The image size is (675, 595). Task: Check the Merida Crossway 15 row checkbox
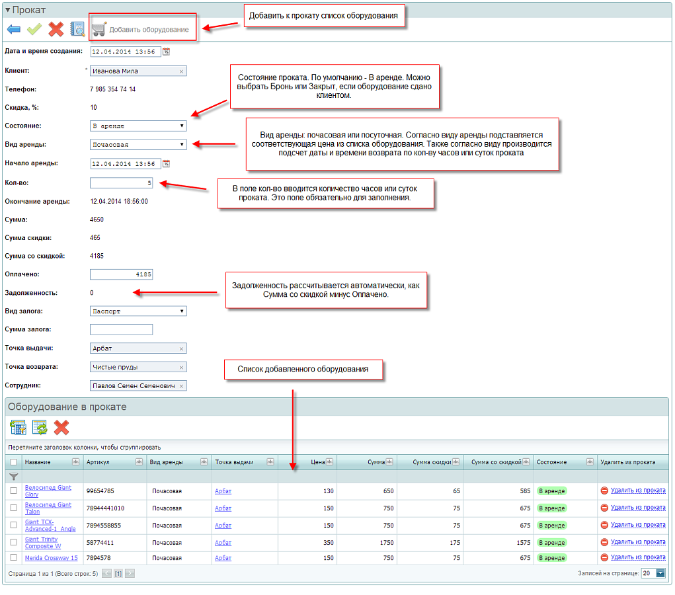[x=13, y=557]
